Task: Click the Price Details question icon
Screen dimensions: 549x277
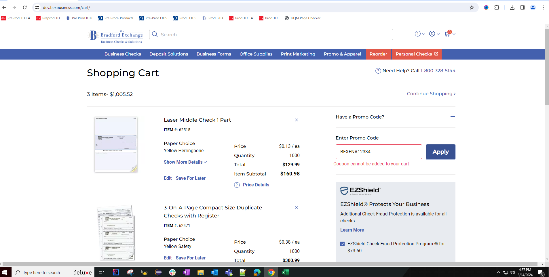Action: (237, 185)
